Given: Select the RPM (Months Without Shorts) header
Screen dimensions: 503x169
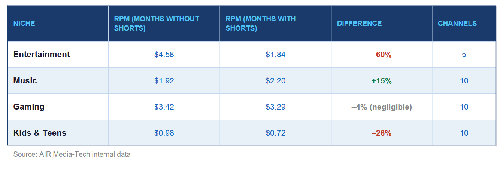Looking at the screenshot, I should [x=157, y=23].
